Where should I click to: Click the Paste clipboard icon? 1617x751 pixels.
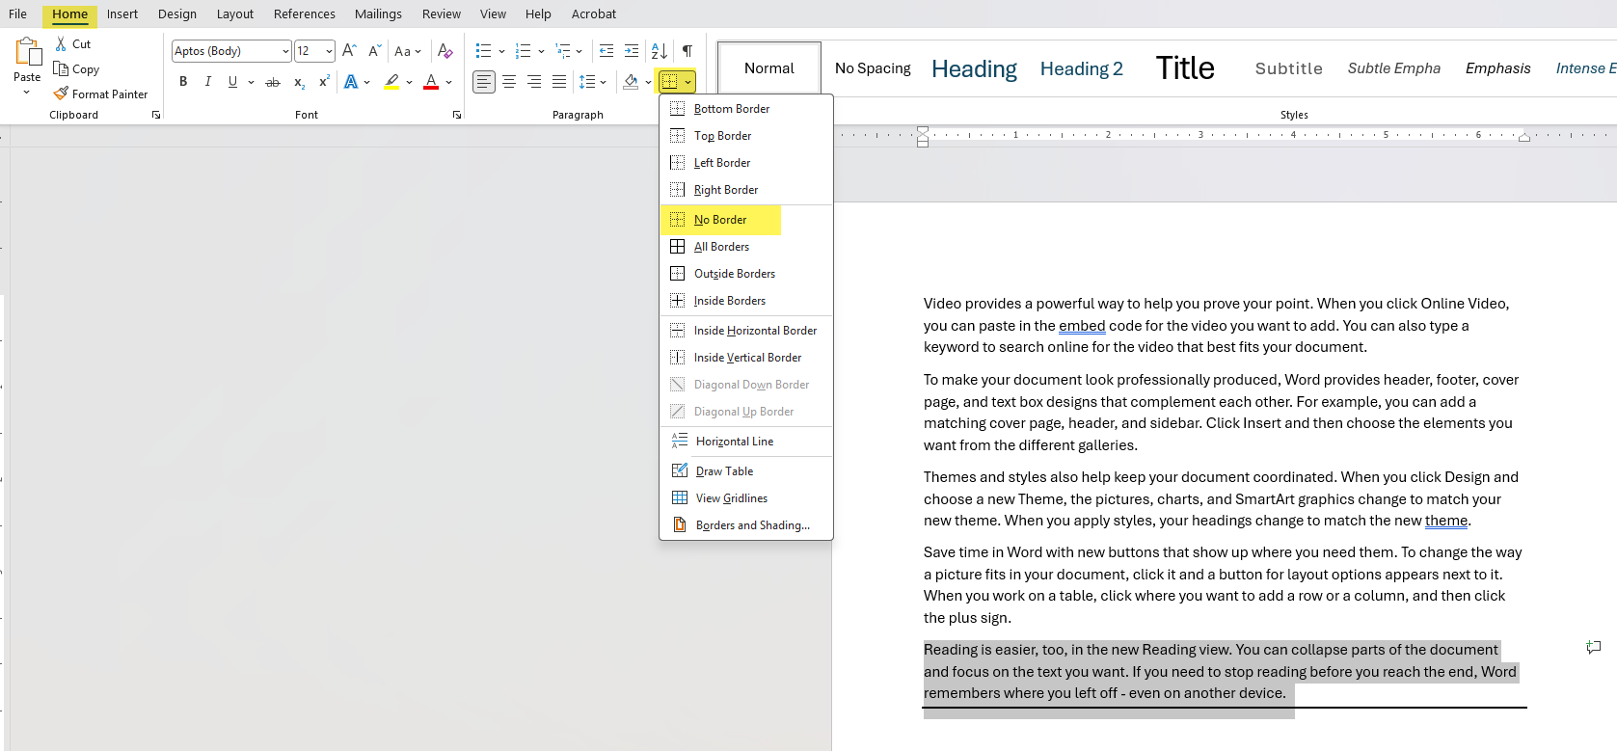(x=27, y=52)
